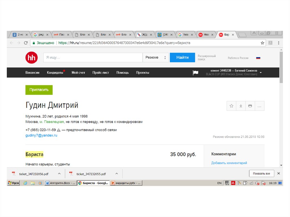Viewport: 290px width, 217px height.
Task: Open the Кандидаты menu item
Action: pyautogui.click(x=55, y=73)
